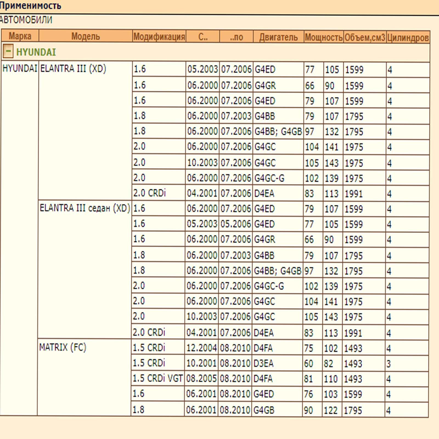Click the Объем,см3 column header
Image resolution: width=439 pixels, height=439 pixels.
pyautogui.click(x=365, y=37)
